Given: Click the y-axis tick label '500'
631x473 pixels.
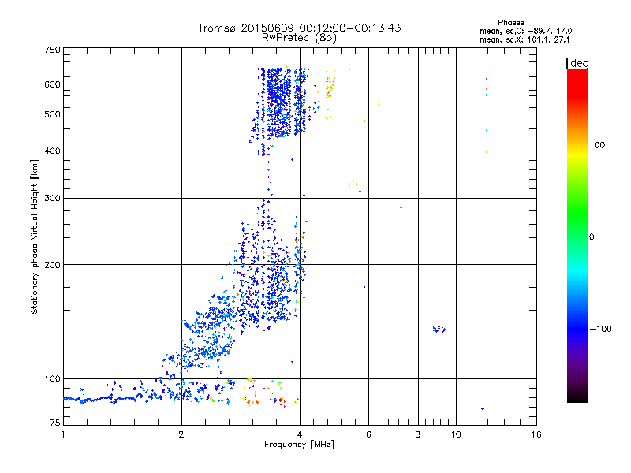Looking at the screenshot, I should pos(52,114).
